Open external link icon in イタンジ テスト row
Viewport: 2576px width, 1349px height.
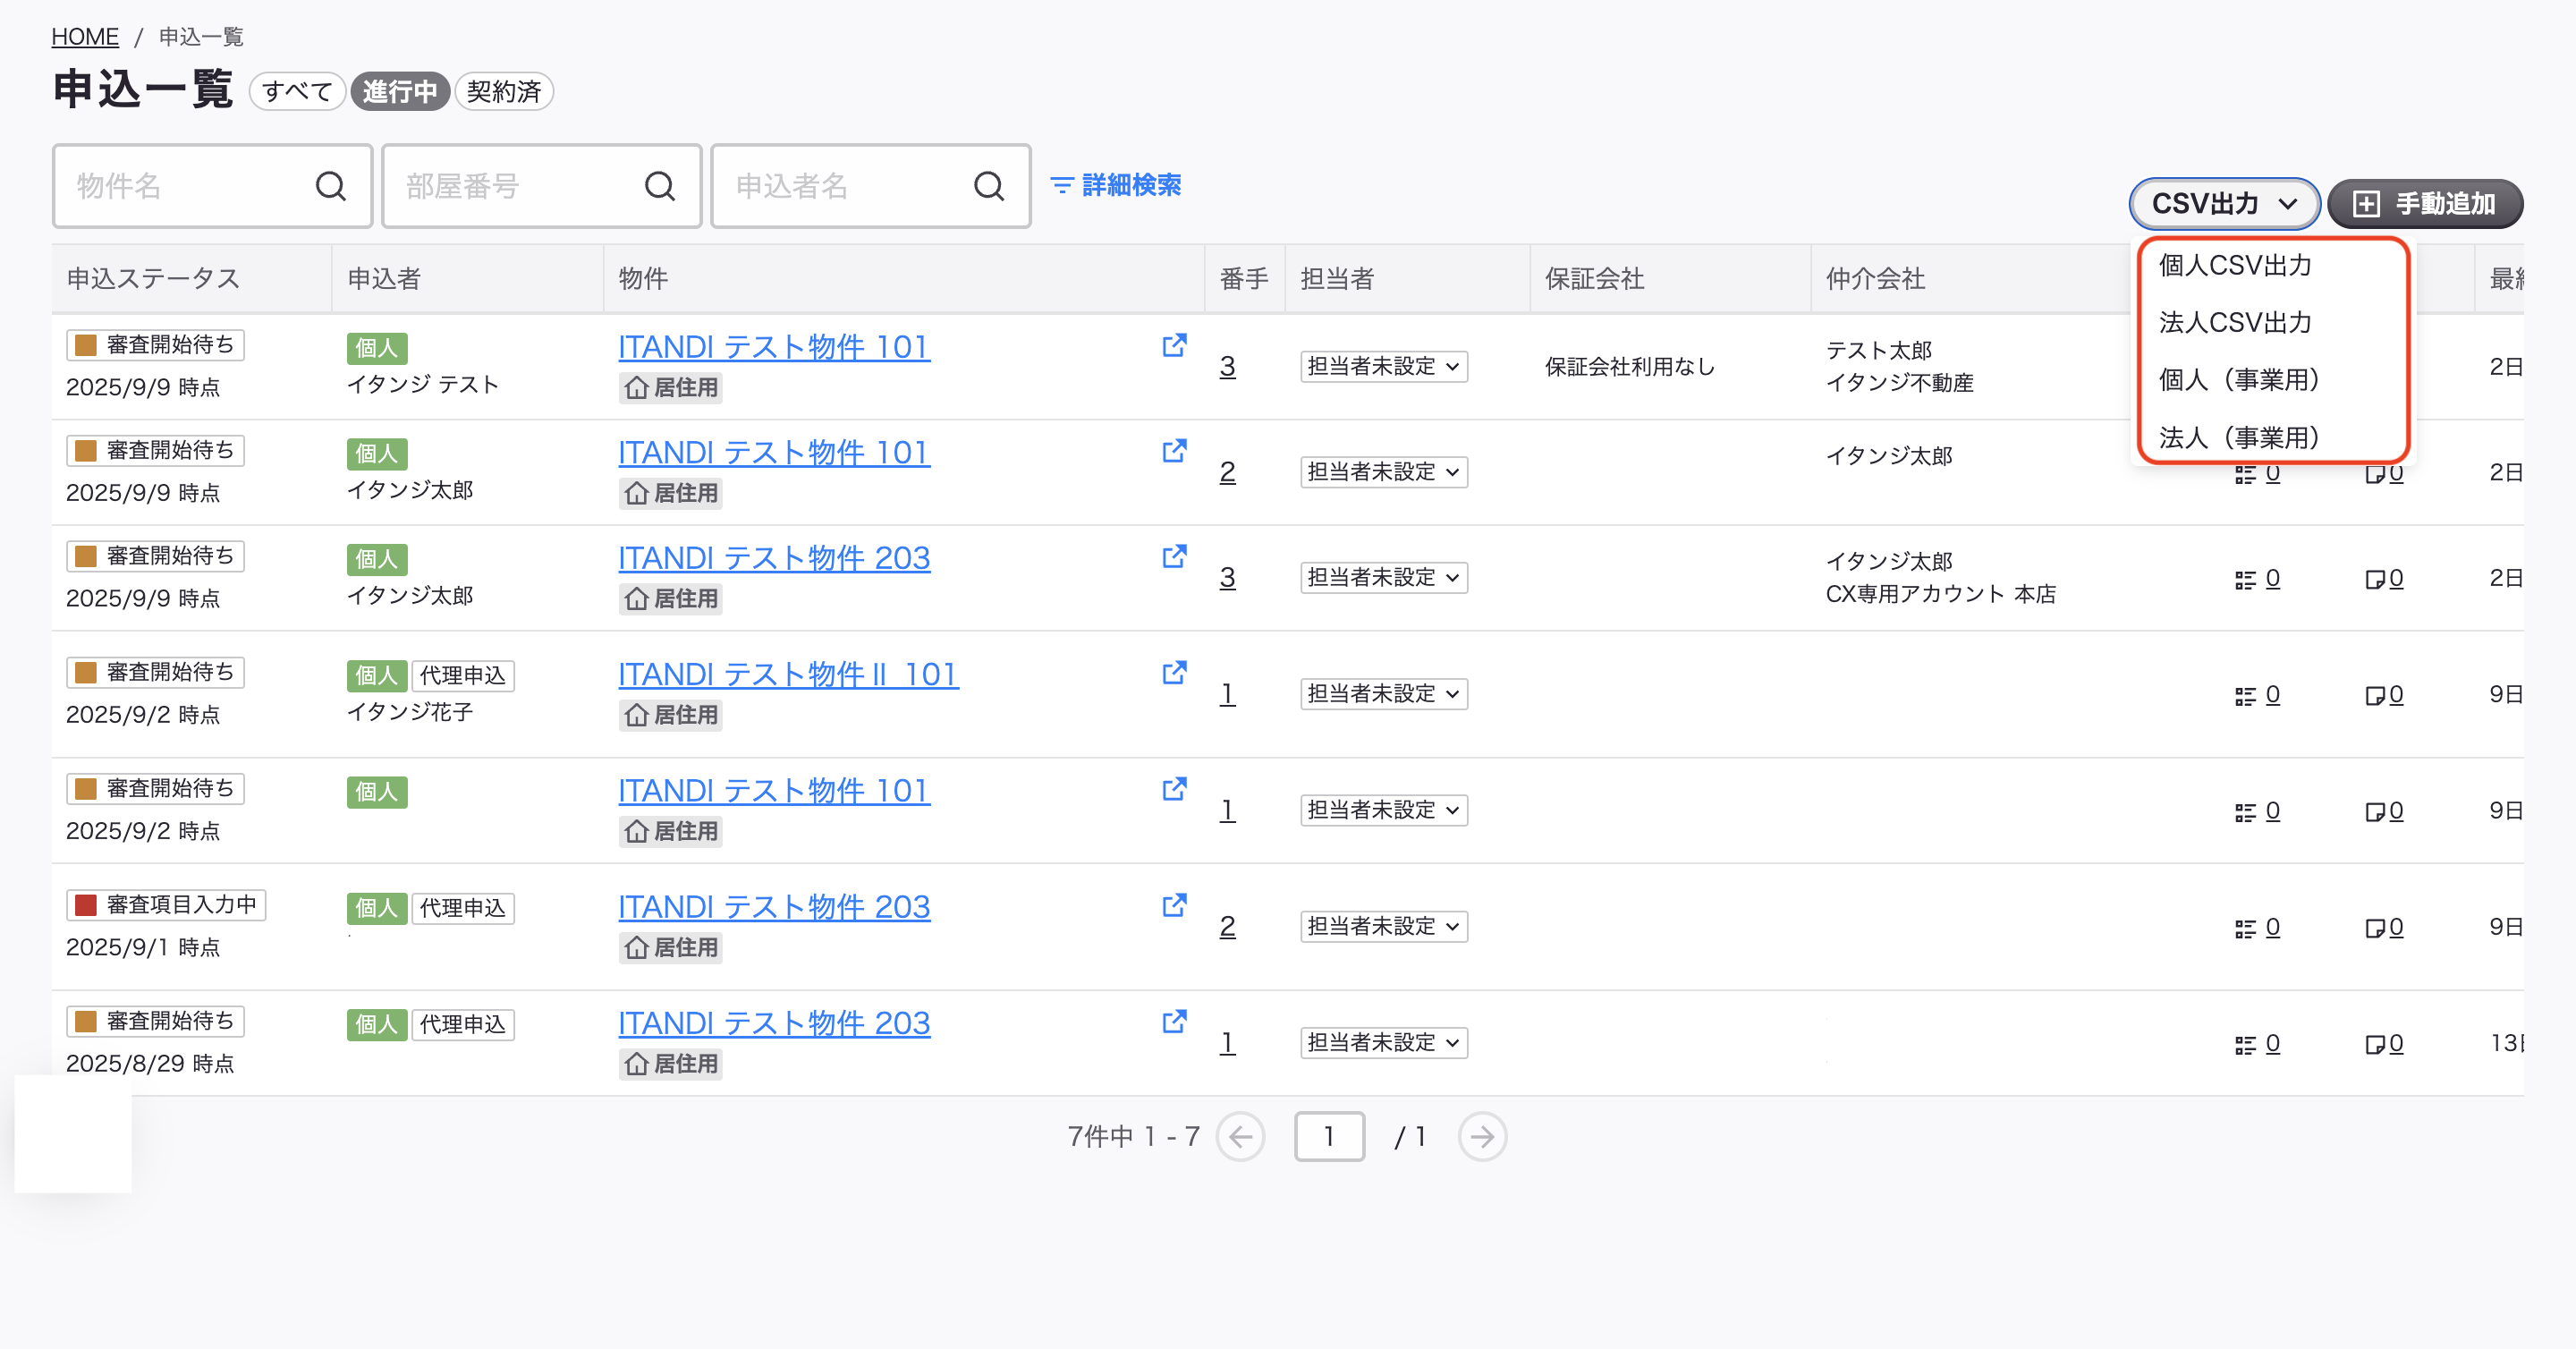pyautogui.click(x=1174, y=346)
